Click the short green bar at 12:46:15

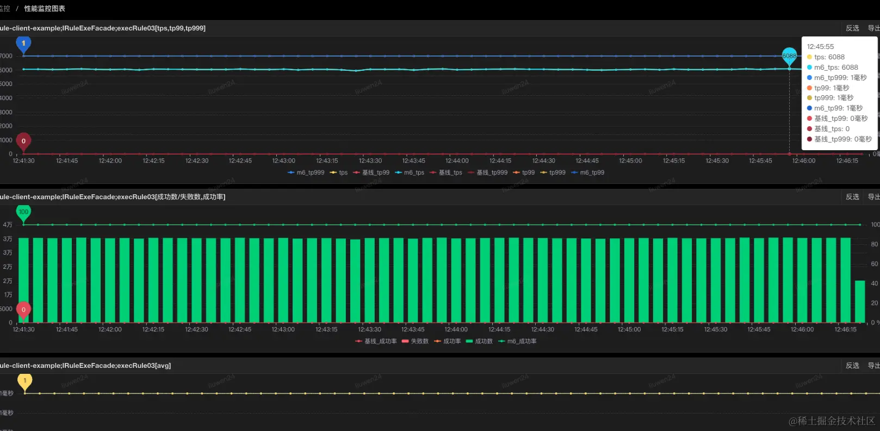[860, 301]
